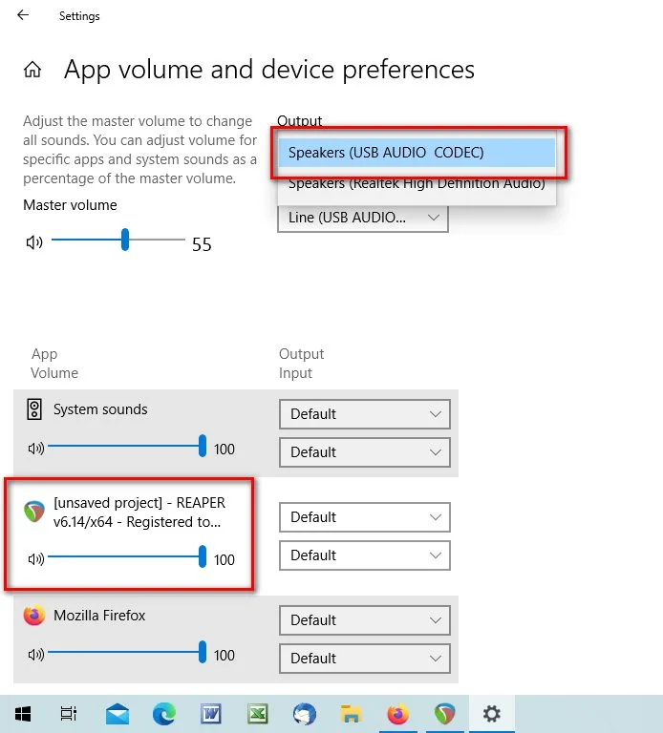Switch to REAPER on the taskbar
The width and height of the screenshot is (663, 733).
[445, 714]
